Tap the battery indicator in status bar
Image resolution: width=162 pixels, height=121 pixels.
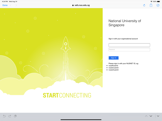158,1
